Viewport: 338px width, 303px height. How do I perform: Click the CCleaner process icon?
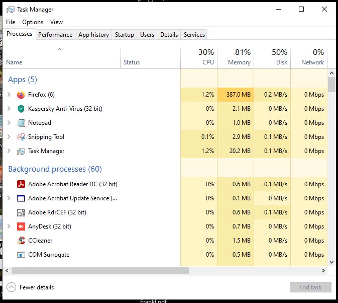coord(21,241)
